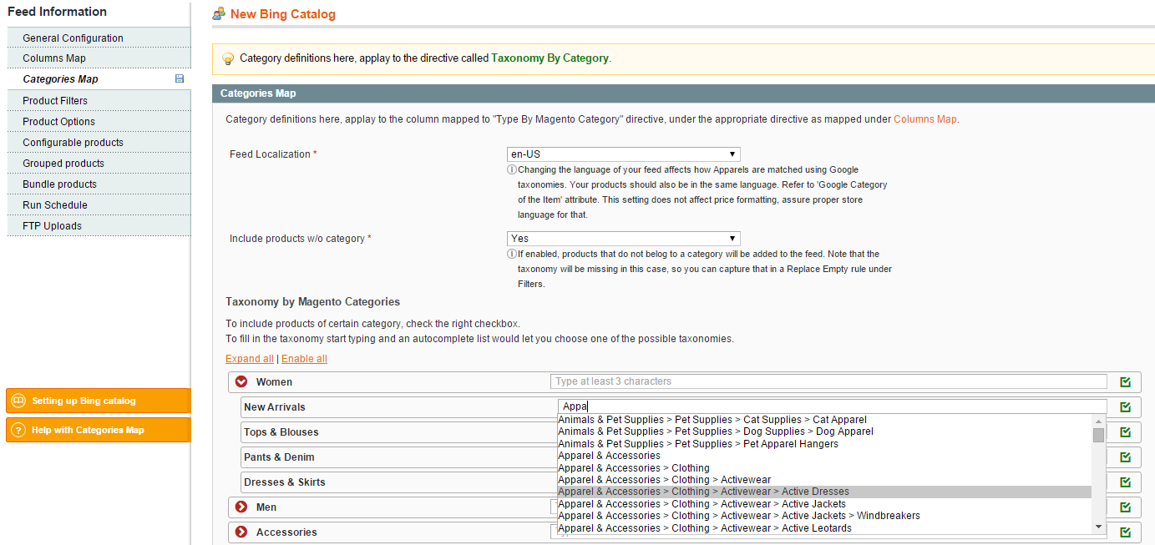Toggle the Men category checkbox
Screen dimensions: 1155x545
point(1125,507)
